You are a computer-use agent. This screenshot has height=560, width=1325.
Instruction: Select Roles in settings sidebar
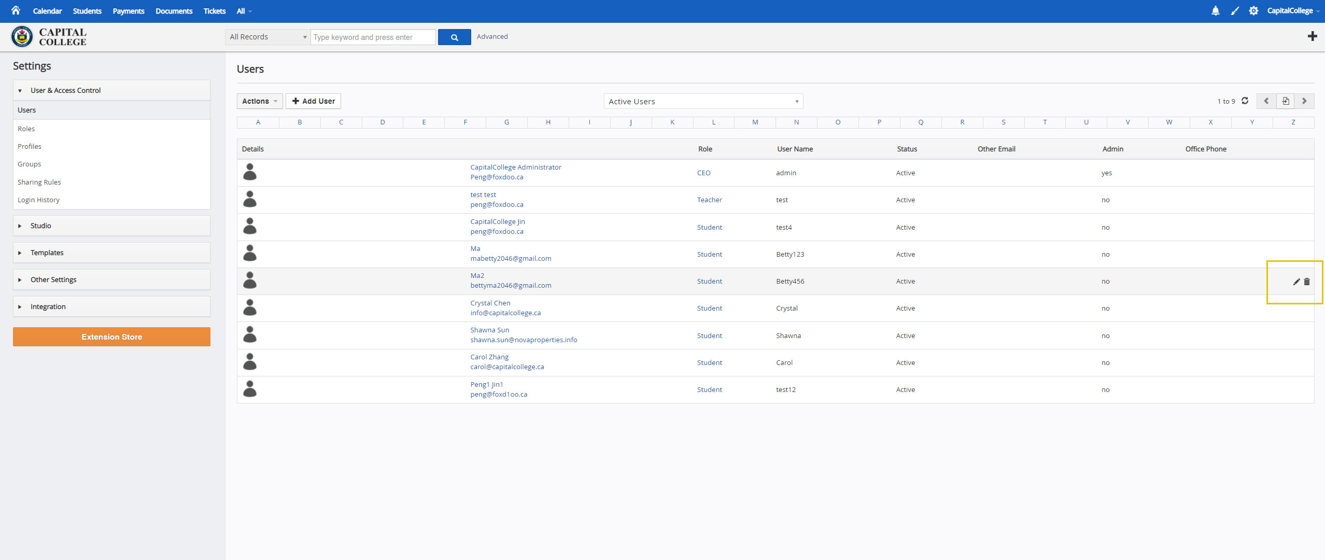coord(26,129)
